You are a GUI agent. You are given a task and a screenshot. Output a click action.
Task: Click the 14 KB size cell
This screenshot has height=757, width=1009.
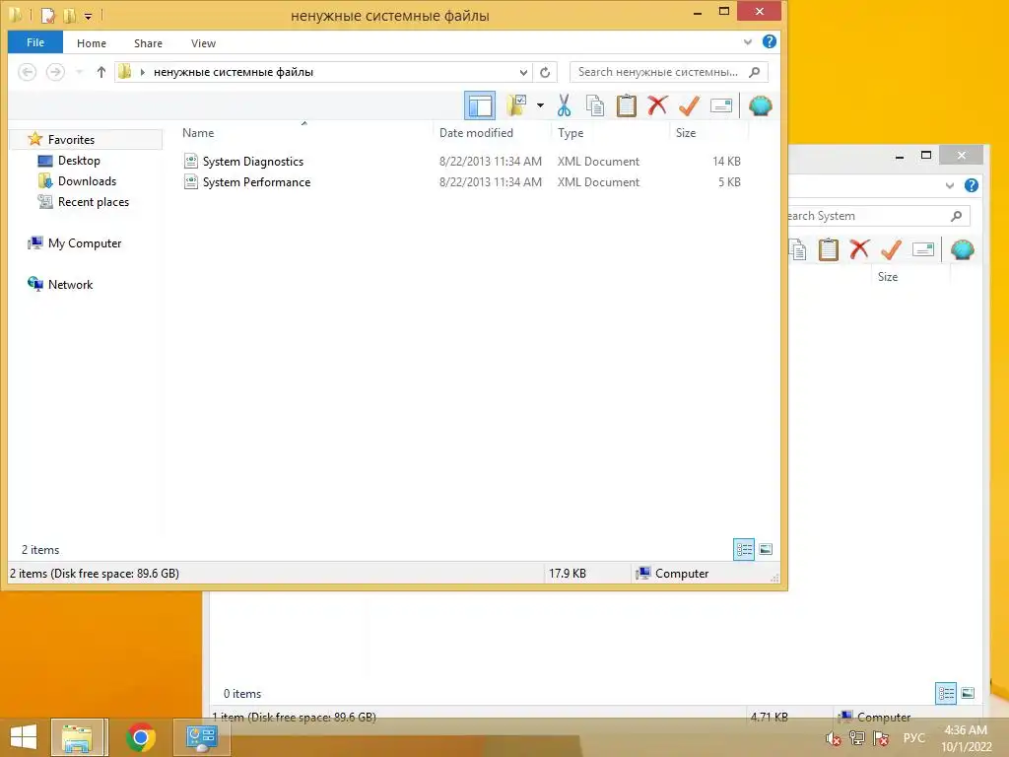pyautogui.click(x=726, y=162)
